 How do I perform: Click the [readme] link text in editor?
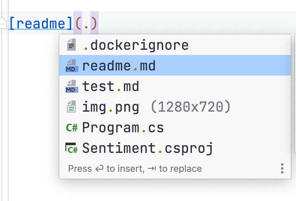(40, 23)
